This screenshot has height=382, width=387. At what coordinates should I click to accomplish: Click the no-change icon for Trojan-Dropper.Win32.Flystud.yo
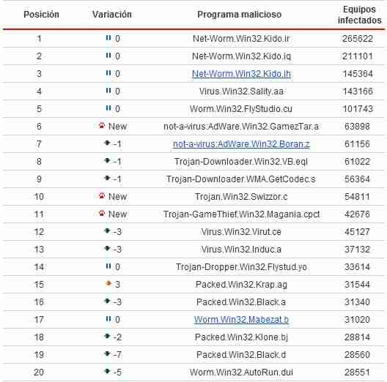tap(108, 266)
